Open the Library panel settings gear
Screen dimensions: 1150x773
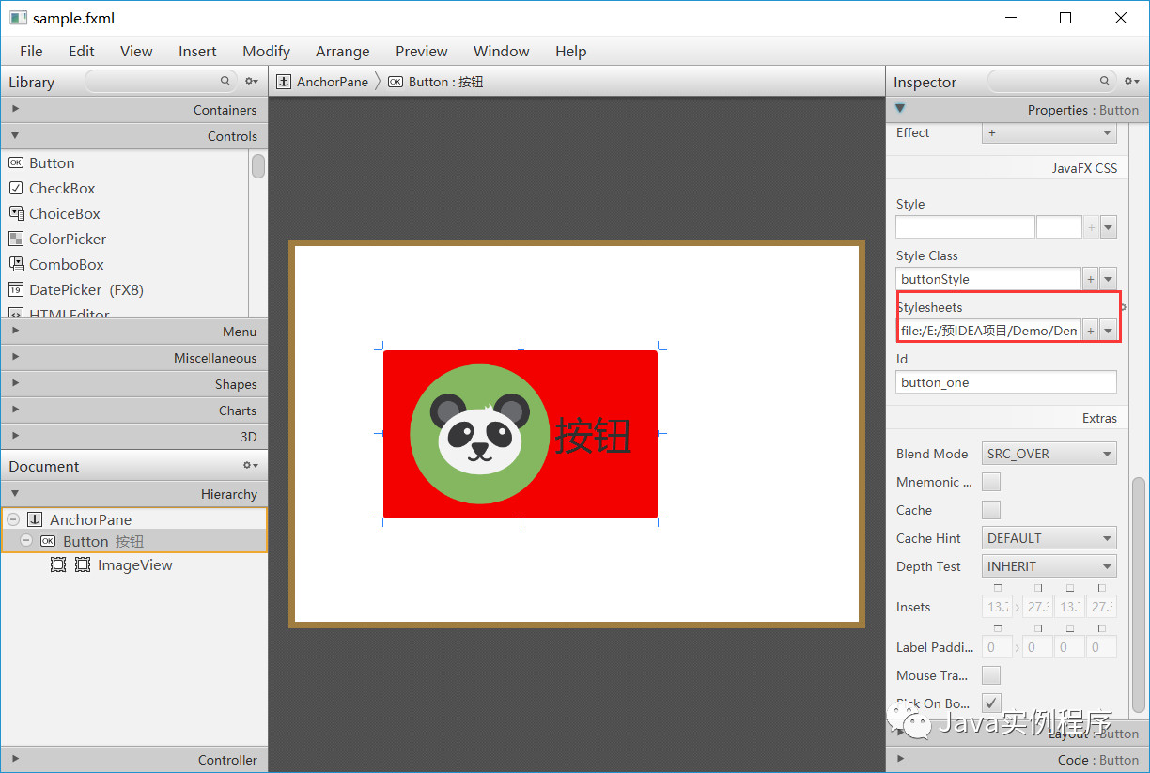pyautogui.click(x=251, y=82)
